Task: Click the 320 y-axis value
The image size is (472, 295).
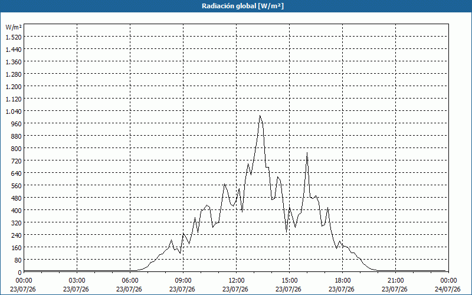Action: coord(16,223)
